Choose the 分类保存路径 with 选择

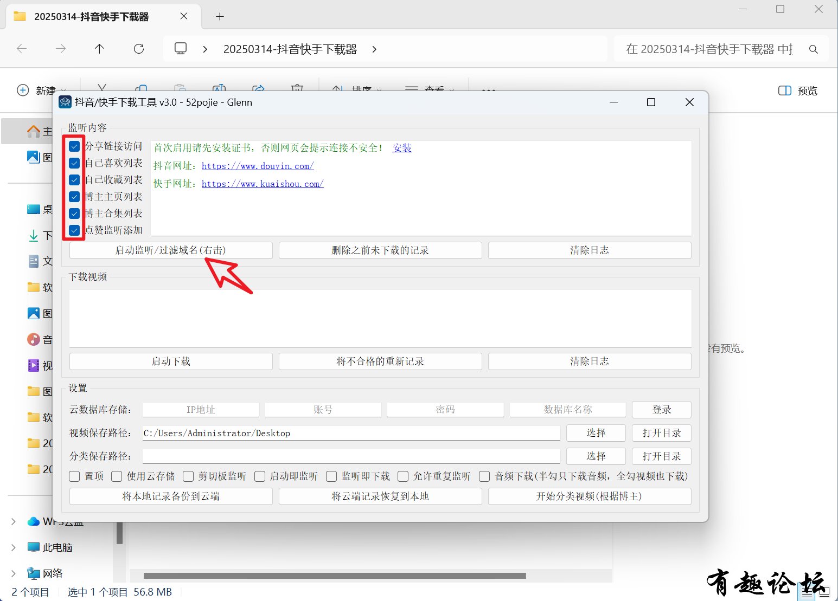point(596,456)
